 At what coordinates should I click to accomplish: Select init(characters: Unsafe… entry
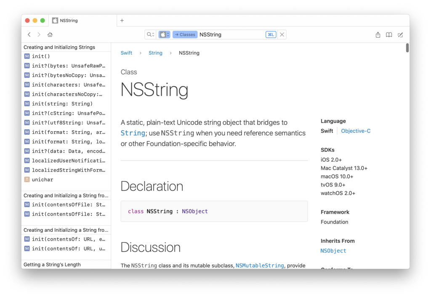(66, 85)
